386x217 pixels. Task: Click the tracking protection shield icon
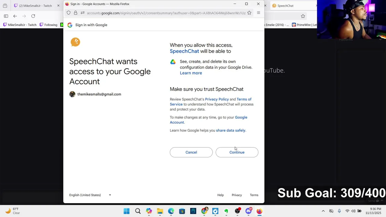(68, 13)
